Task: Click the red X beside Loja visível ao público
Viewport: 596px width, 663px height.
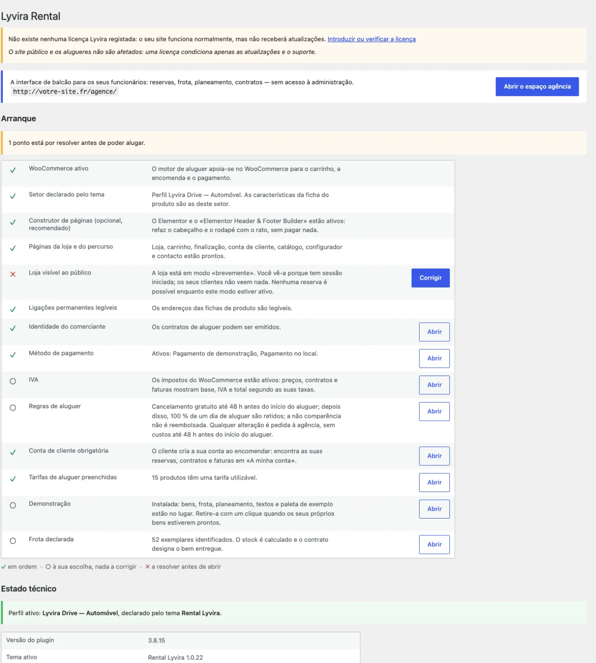Action: [x=13, y=274]
